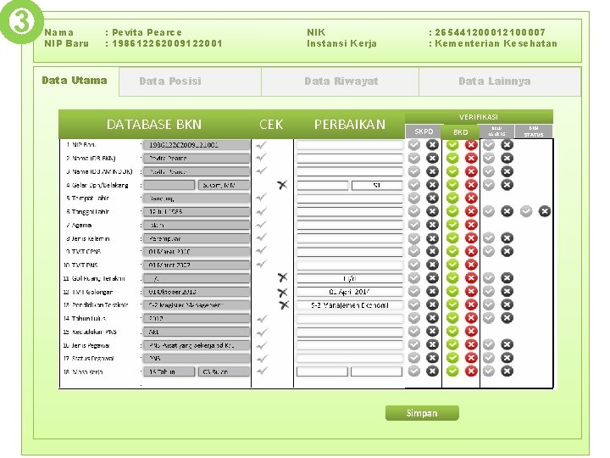Open the Data Riwayat tab
Viewport: 610px width, 458px height.
click(341, 81)
